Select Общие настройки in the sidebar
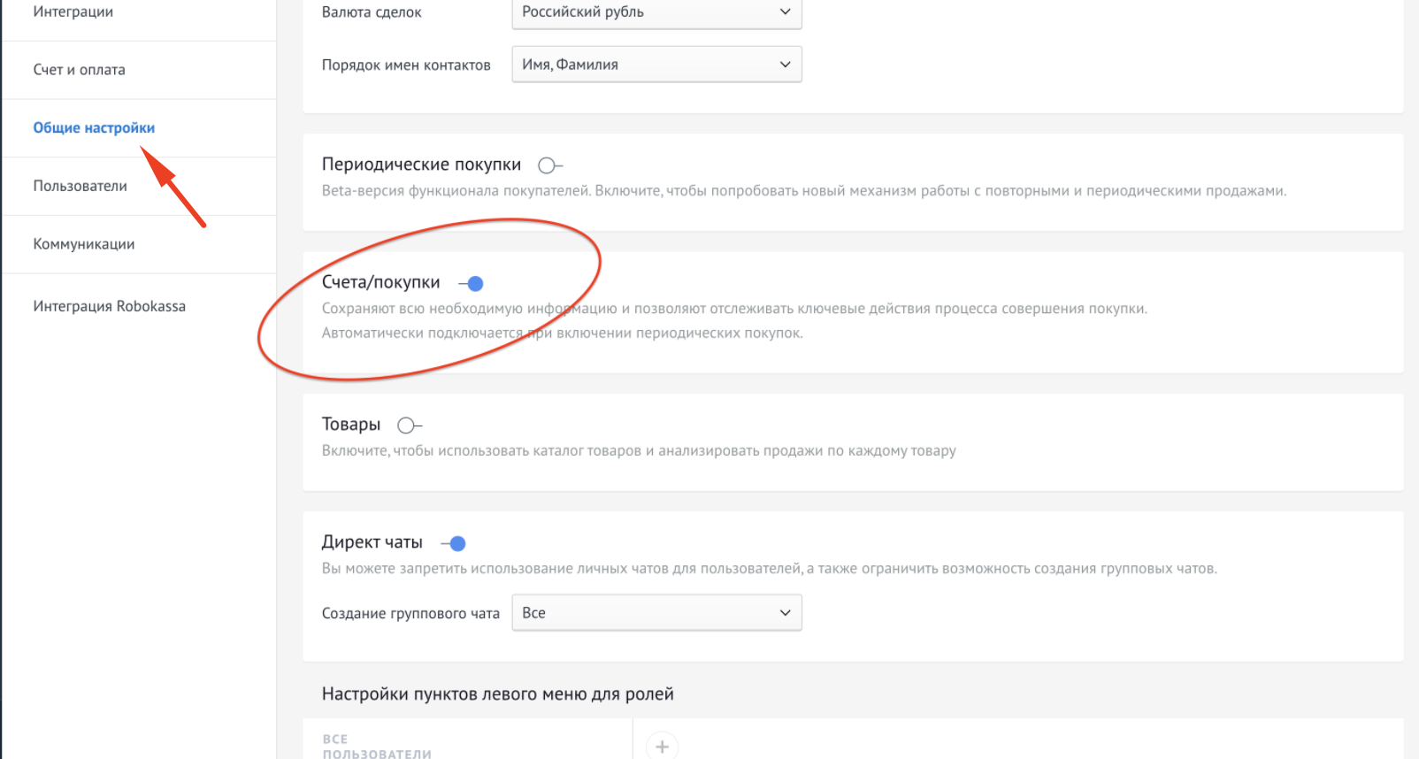Image resolution: width=1419 pixels, height=759 pixels. tap(94, 128)
